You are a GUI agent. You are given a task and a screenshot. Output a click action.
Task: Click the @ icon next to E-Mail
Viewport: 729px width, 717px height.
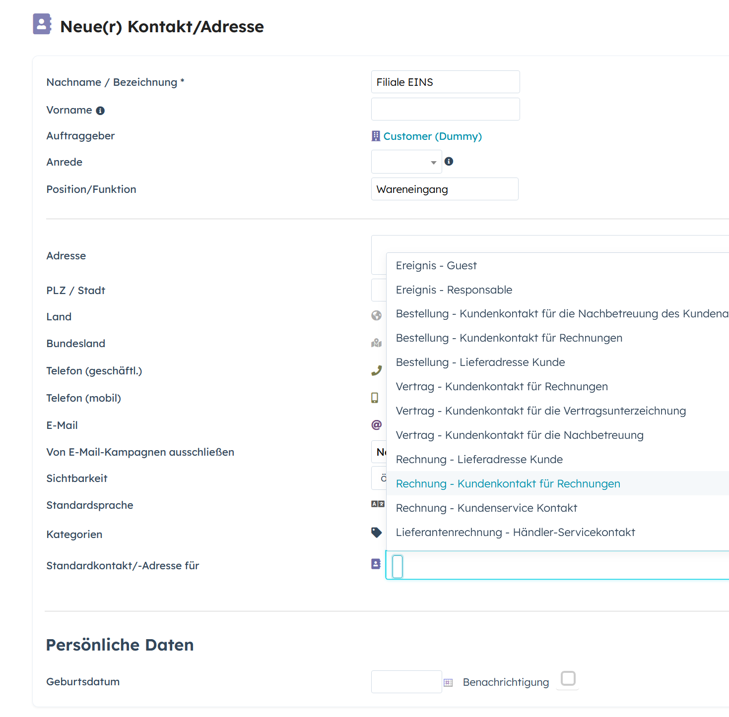pyautogui.click(x=377, y=425)
